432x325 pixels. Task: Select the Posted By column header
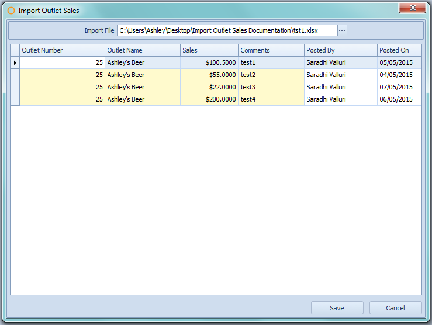[340, 50]
